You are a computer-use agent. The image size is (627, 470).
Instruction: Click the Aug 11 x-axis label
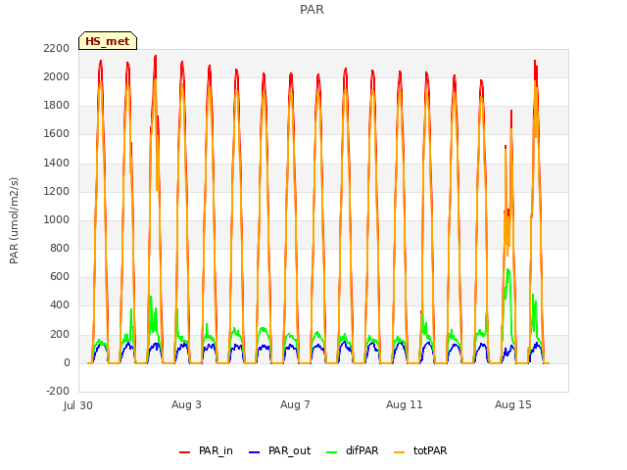(405, 404)
